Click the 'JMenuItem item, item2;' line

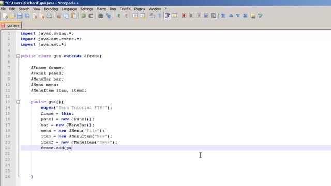(58, 90)
